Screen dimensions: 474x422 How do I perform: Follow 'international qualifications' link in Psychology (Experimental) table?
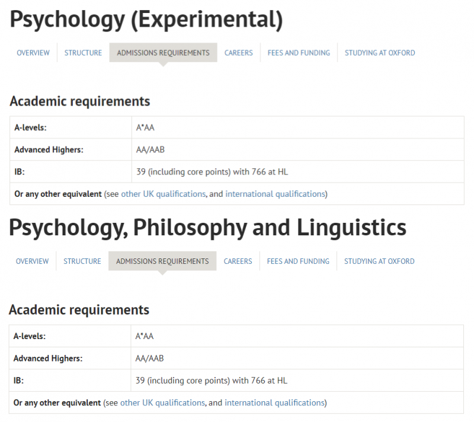point(275,194)
